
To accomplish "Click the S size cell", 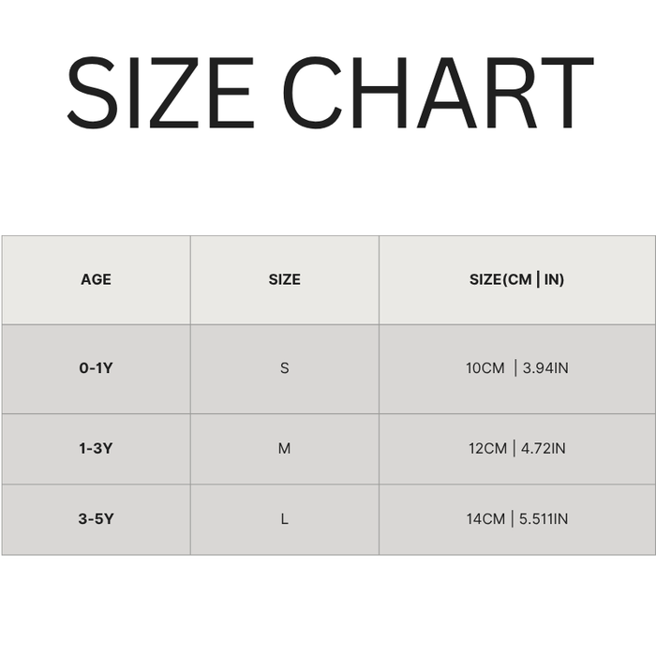I will (284, 368).
